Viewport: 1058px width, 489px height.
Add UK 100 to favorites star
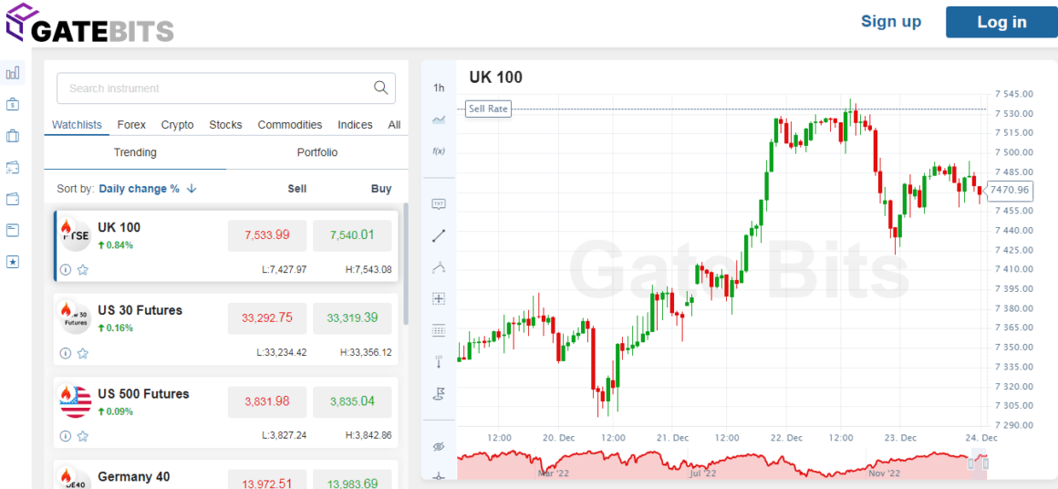pyautogui.click(x=83, y=270)
